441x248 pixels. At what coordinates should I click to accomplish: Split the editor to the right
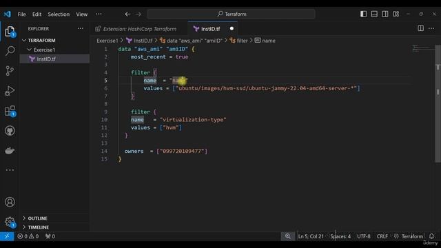coord(421,28)
